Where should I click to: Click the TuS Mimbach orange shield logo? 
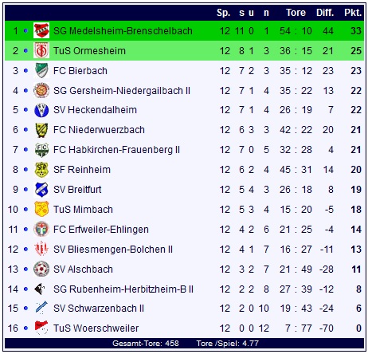(x=41, y=209)
